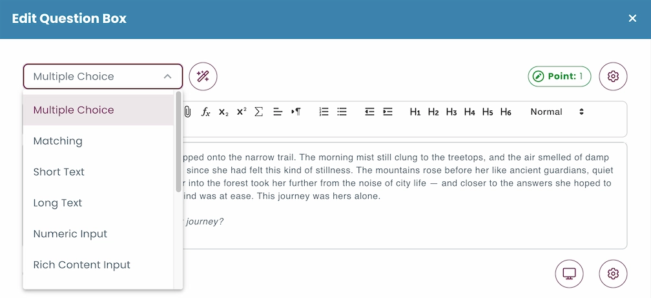This screenshot has width=651, height=298.
Task: Apply Heading 6 style
Action: click(506, 112)
